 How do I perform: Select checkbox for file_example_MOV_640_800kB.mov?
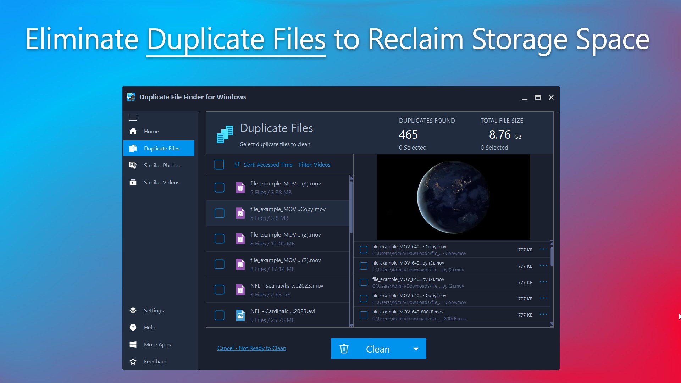364,315
